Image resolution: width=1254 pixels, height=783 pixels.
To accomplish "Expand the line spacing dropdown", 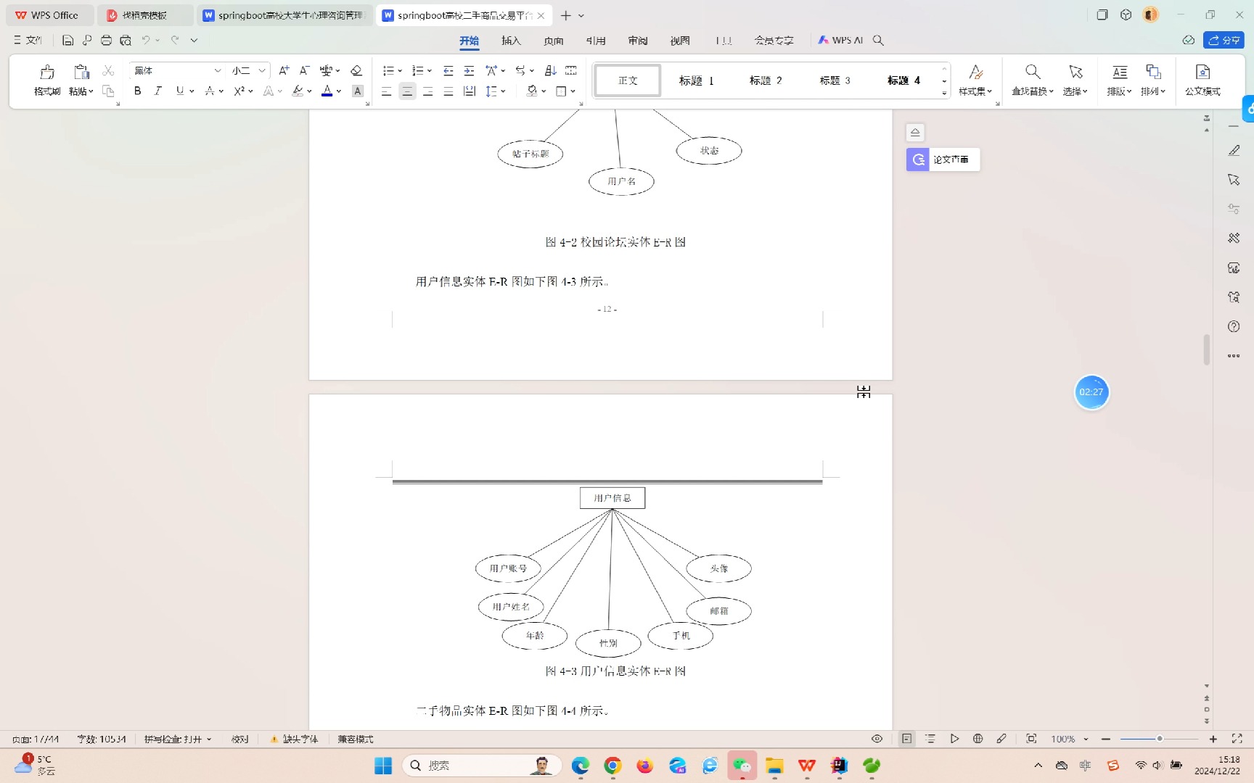I will (x=503, y=91).
